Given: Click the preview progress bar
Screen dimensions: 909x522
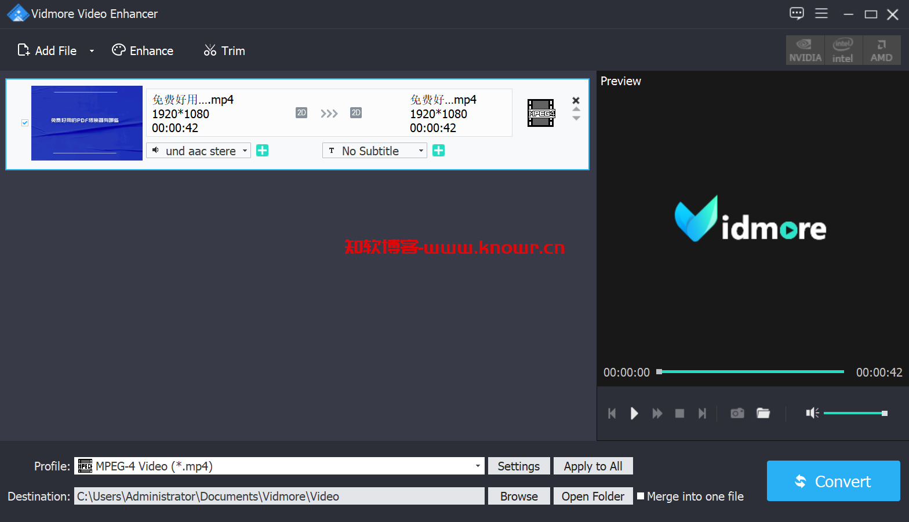Looking at the screenshot, I should 750,372.
